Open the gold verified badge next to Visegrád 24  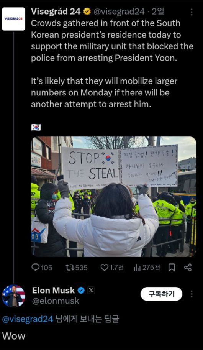pos(87,12)
